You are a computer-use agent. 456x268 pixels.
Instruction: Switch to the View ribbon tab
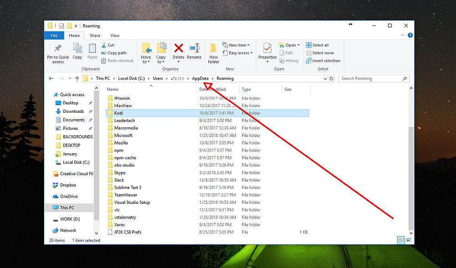(114, 35)
